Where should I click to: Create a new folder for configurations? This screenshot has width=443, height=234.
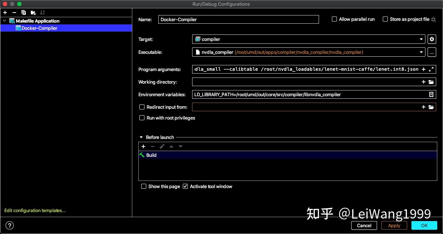pyautogui.click(x=33, y=12)
